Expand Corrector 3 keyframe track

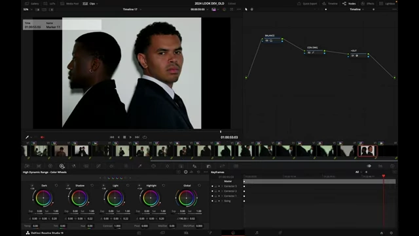(x=222, y=186)
